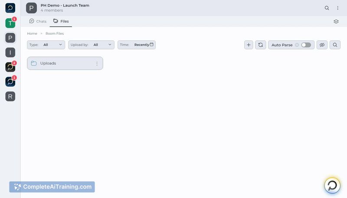This screenshot has height=198, width=347.
Task: Go to Home in the breadcrumb
Action: click(32, 33)
